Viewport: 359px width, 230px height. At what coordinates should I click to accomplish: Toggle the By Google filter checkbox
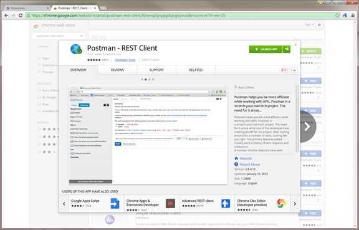39,97
